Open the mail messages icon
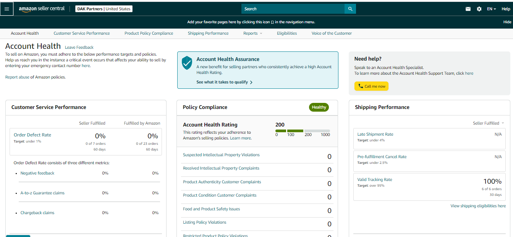513x237 pixels. tap(468, 9)
